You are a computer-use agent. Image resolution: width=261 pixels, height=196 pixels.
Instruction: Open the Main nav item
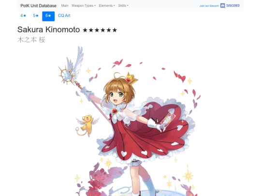pyautogui.click(x=65, y=6)
